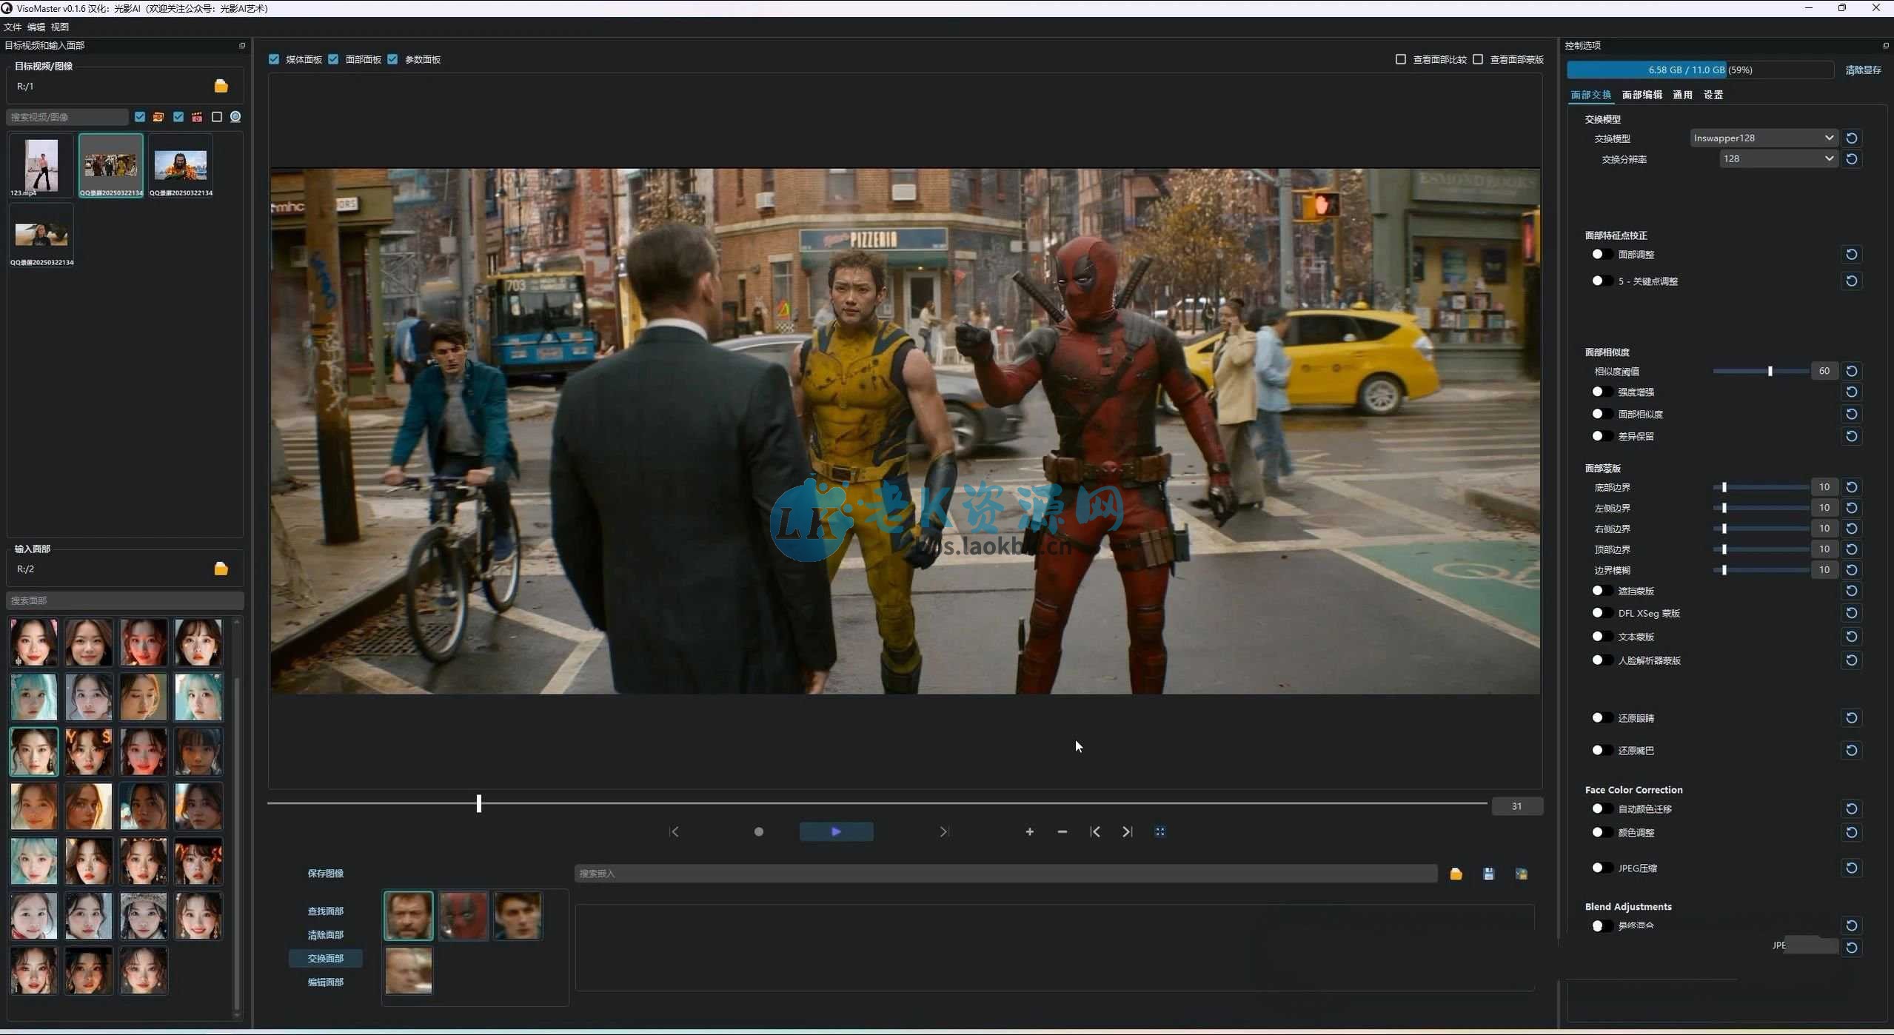The height and width of the screenshot is (1035, 1894).
Task: Switch to 面部编辑 tab
Action: tap(1642, 95)
